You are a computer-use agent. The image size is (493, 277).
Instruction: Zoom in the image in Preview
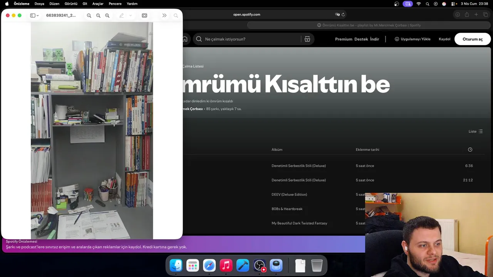coord(107,15)
